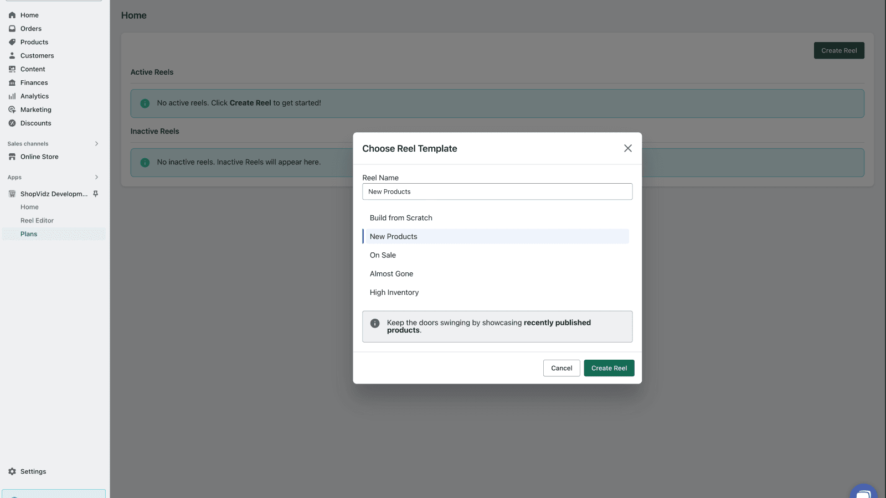This screenshot has height=498, width=886.
Task: Cancel the Choose Reel Template dialog
Action: coord(561,367)
